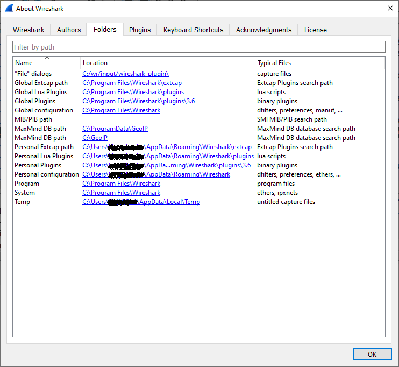Open the Authors tab
Screen dimensions: 399x367
69,30
